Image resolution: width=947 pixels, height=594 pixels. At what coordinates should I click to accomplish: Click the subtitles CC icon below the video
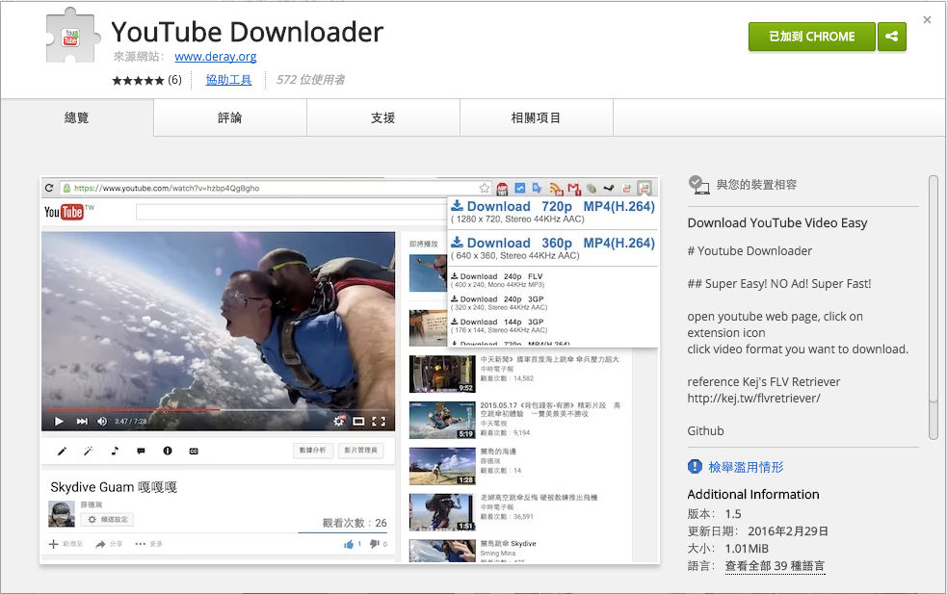pos(194,451)
